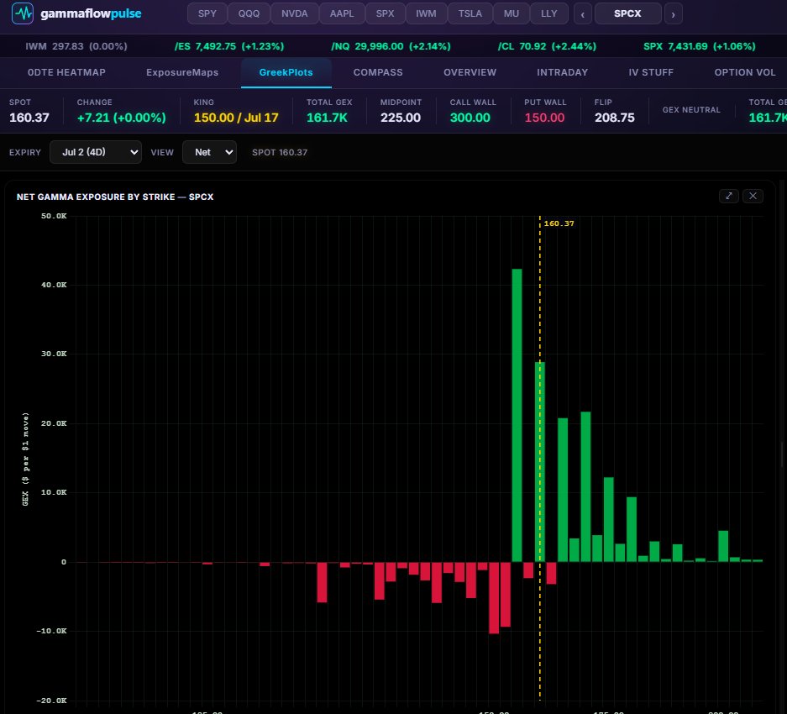Screen dimensions: 787x714
Task: Click the /NQ 29,996.00 futures quote
Action: (391, 46)
